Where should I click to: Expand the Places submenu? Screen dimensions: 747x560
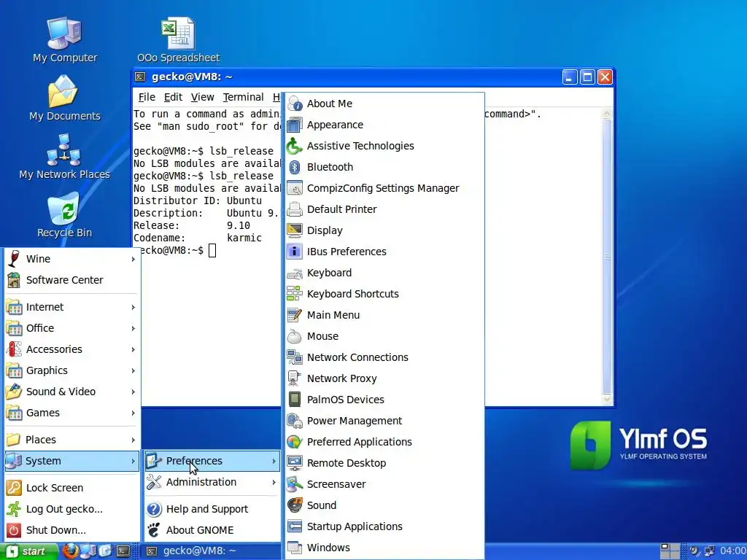(72, 440)
